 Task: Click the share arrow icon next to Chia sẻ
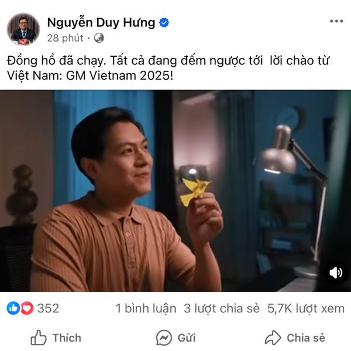273,338
